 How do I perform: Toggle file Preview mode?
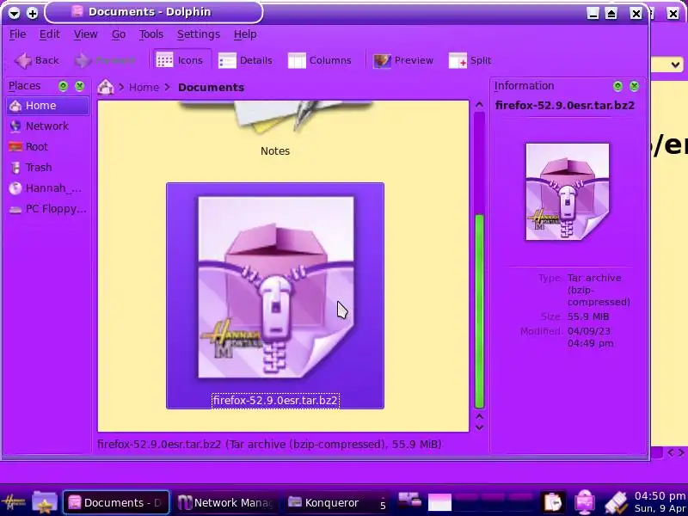(x=403, y=60)
